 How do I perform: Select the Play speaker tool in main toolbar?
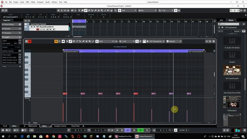[108, 10]
